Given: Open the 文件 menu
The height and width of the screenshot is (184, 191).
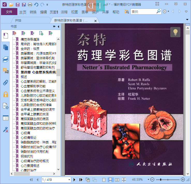Looking at the screenshot, I should 9,12.
